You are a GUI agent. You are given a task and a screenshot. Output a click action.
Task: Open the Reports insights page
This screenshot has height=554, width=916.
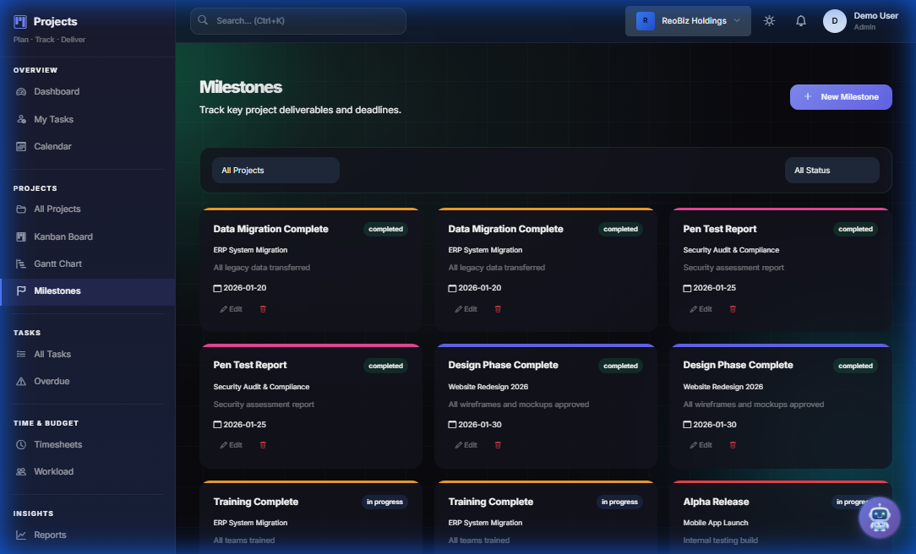[50, 535]
